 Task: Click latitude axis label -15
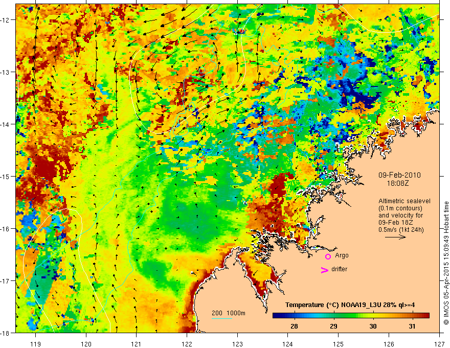click(x=6, y=176)
